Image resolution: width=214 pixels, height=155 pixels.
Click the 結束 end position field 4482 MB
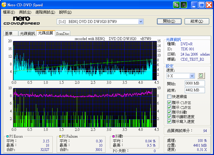195,90
